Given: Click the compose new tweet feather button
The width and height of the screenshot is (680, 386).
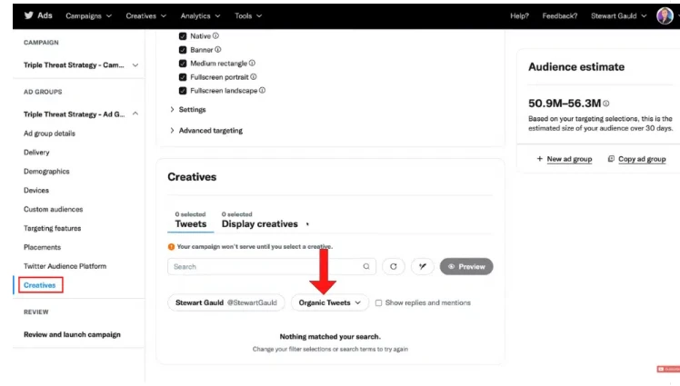Looking at the screenshot, I should (423, 266).
